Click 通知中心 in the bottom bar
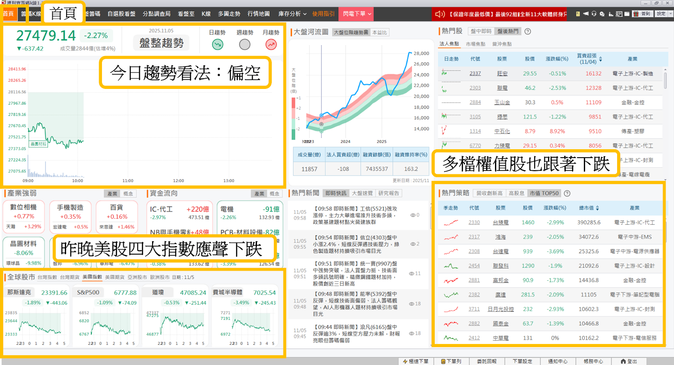This screenshot has height=365, width=674. [x=558, y=361]
